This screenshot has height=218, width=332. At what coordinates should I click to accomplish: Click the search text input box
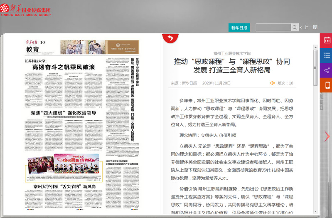tap(273, 27)
